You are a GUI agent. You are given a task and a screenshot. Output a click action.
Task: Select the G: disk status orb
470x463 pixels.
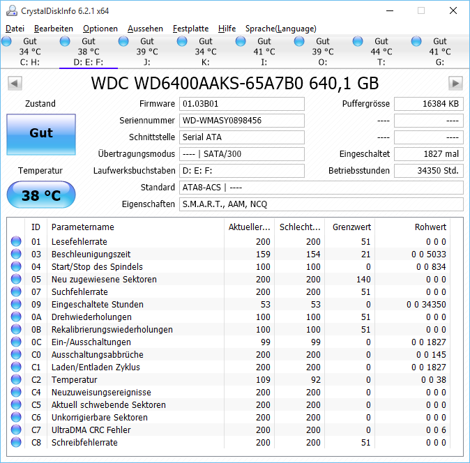(416, 41)
